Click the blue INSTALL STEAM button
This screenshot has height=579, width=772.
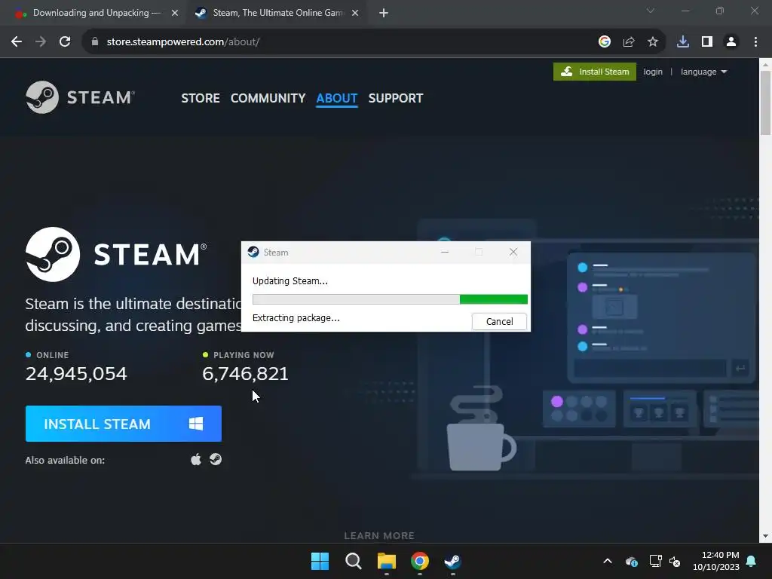click(124, 424)
